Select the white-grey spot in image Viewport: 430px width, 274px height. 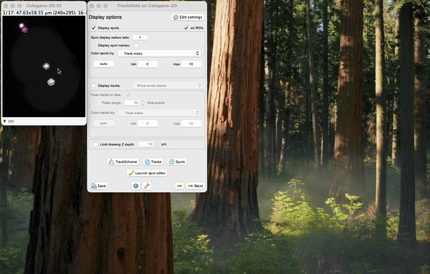(x=51, y=82)
